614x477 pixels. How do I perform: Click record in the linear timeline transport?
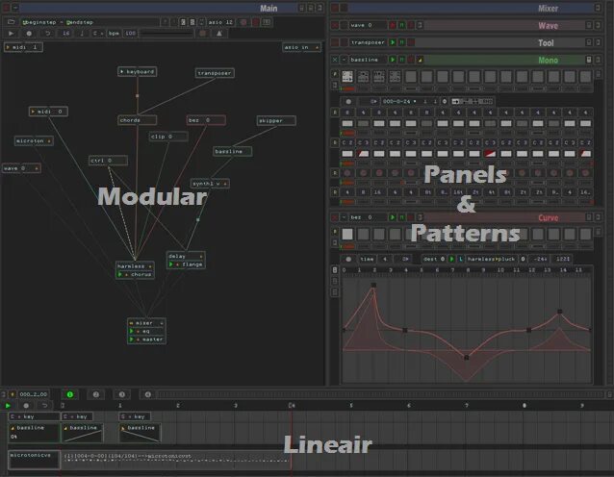pyautogui.click(x=26, y=406)
